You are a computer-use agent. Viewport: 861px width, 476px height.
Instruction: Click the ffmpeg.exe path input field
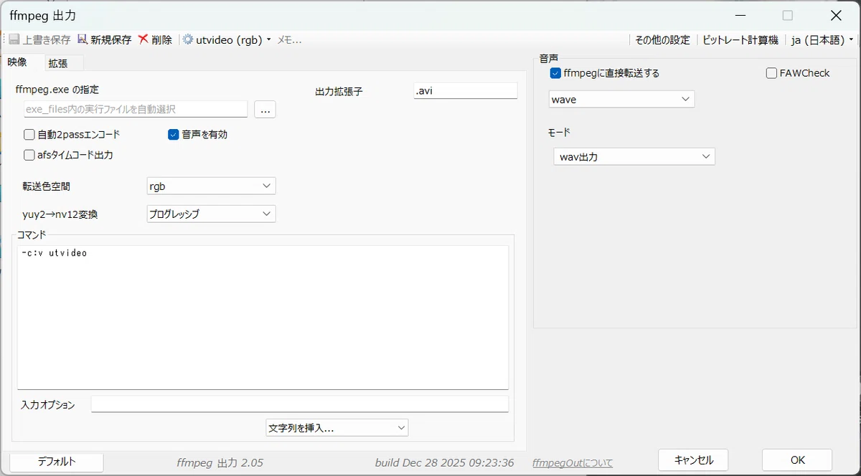click(x=135, y=109)
